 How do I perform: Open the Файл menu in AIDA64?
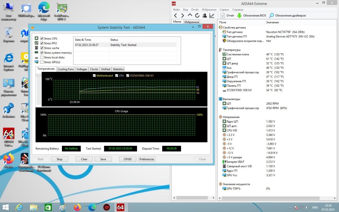point(176,10)
